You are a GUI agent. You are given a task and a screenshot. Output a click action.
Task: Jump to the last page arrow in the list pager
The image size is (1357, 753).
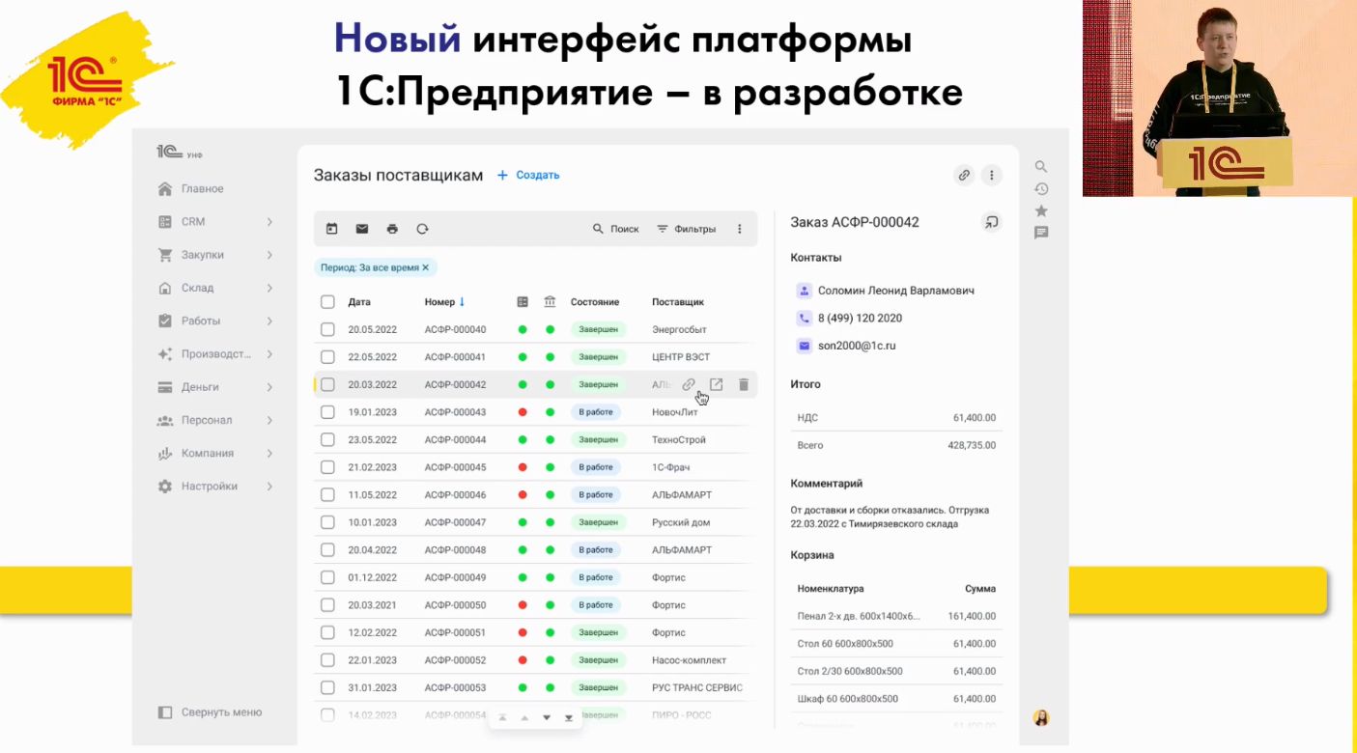click(x=569, y=717)
